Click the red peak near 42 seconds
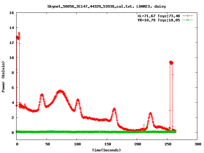Screen dimensions: 204x153 [42, 95]
